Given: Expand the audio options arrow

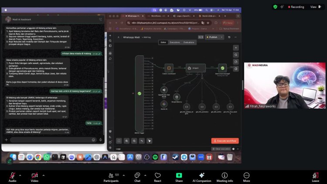Looking at the screenshot, I should point(21,174).
